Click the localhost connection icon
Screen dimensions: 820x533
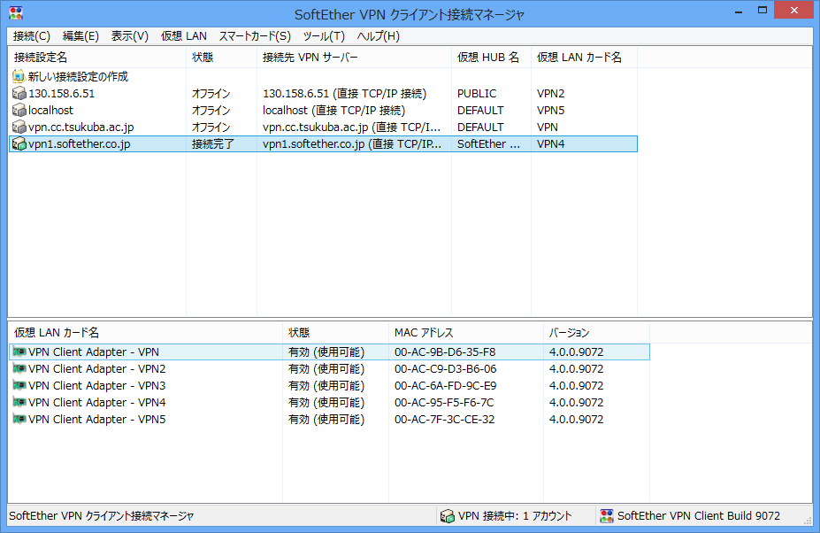click(19, 110)
